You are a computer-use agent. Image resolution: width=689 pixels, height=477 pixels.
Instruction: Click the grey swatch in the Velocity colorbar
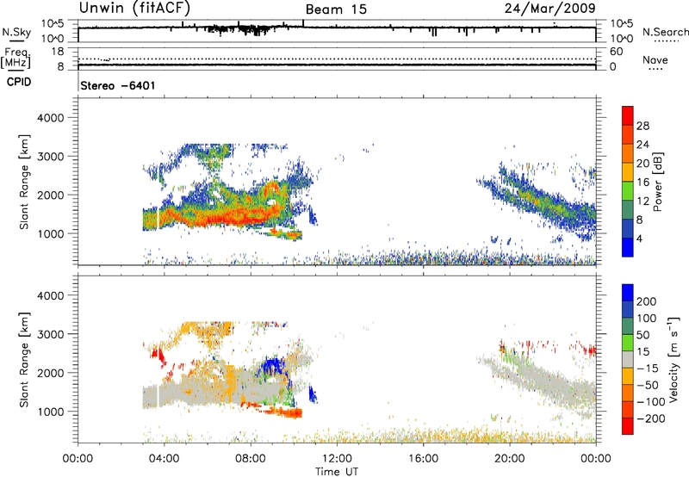(x=628, y=359)
